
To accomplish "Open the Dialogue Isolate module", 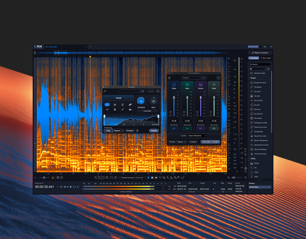I will pos(259,123).
